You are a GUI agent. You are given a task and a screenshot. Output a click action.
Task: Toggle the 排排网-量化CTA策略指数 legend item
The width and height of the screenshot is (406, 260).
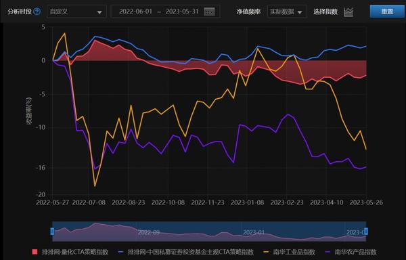tap(70, 252)
